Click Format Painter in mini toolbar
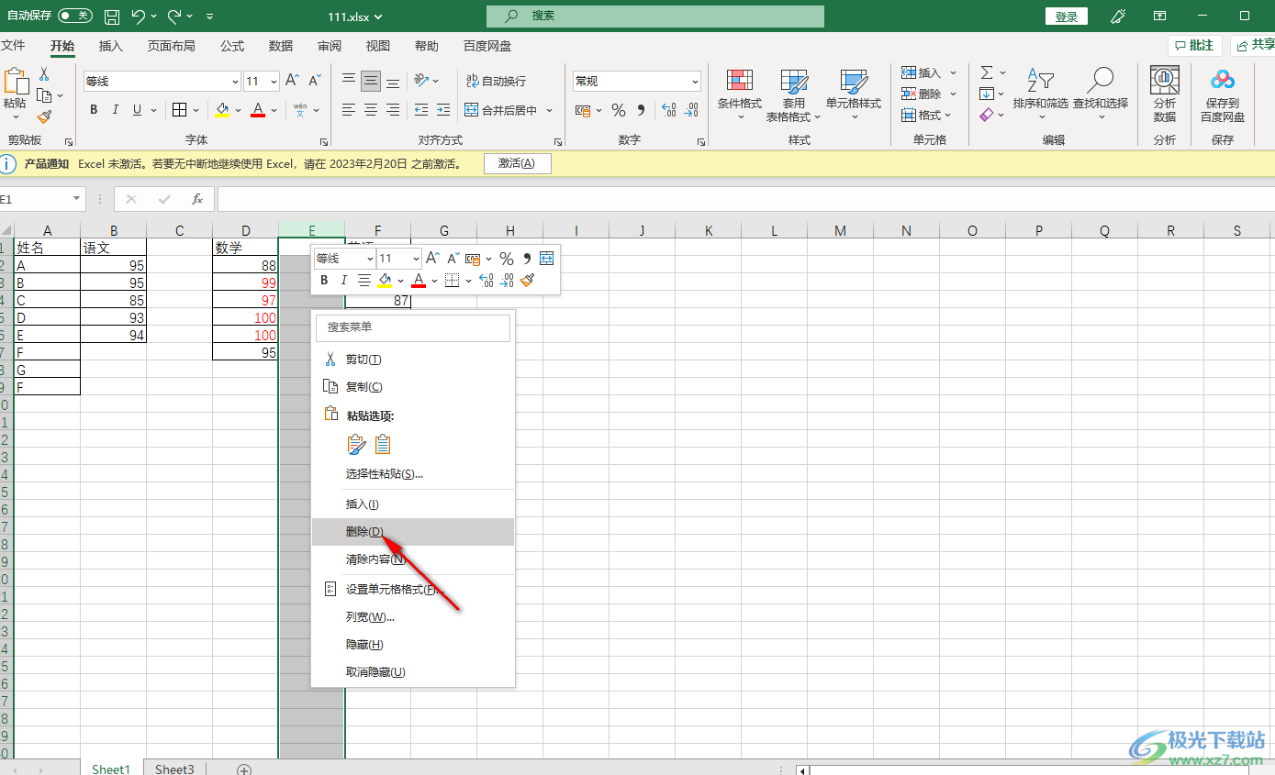This screenshot has width=1275, height=775. pos(527,280)
